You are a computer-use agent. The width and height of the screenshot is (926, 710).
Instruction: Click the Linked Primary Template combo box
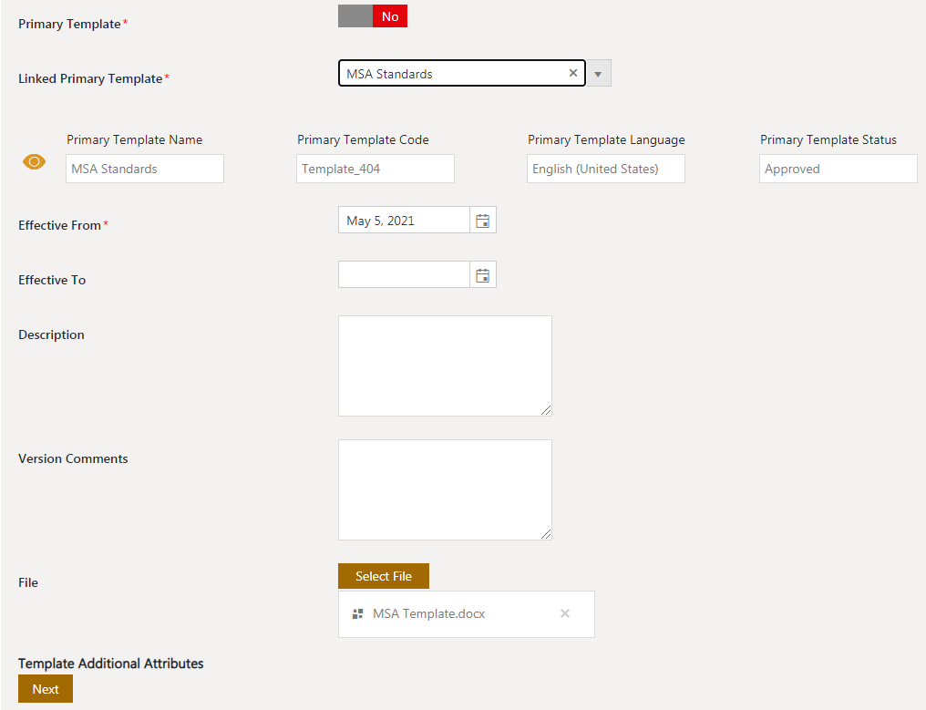[451, 74]
